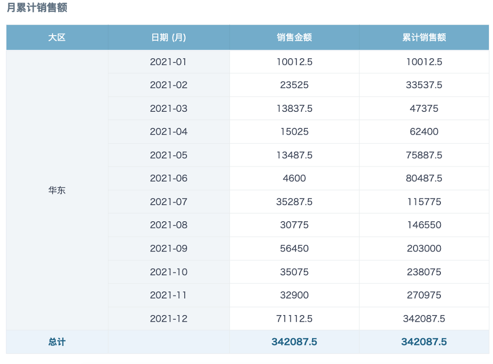Click sales amount cell 23525
493x364 pixels.
click(x=294, y=85)
